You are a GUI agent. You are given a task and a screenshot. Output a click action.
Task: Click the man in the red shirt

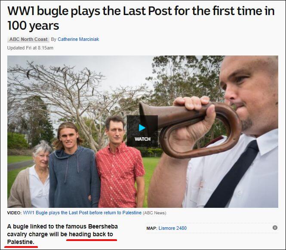120,162
